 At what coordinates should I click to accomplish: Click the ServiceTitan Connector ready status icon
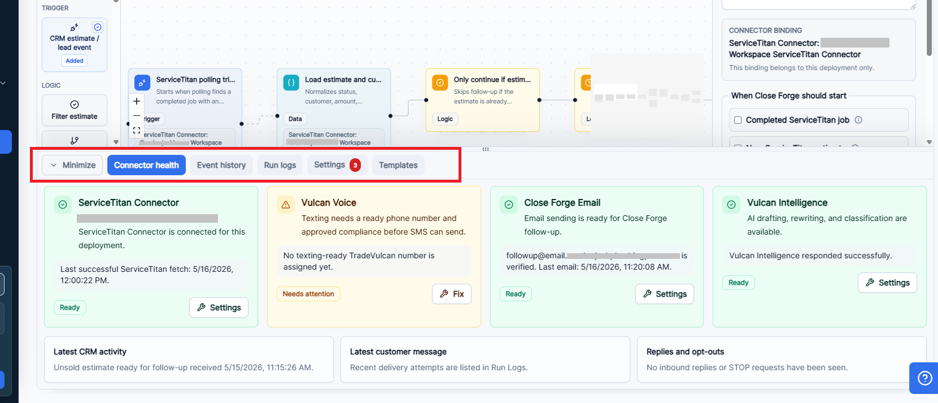click(x=63, y=205)
